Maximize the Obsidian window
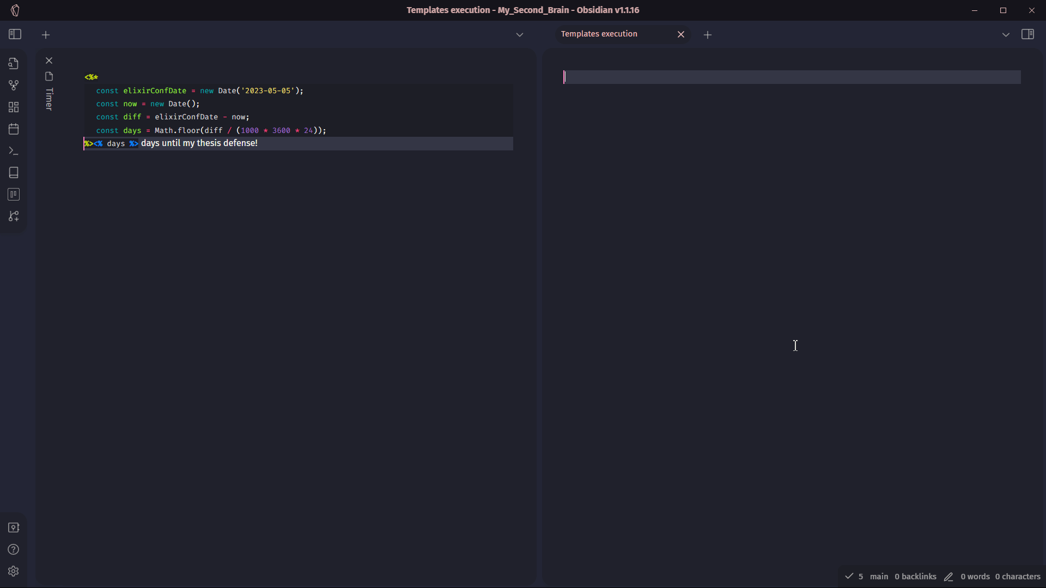This screenshot has width=1046, height=588. (1003, 10)
